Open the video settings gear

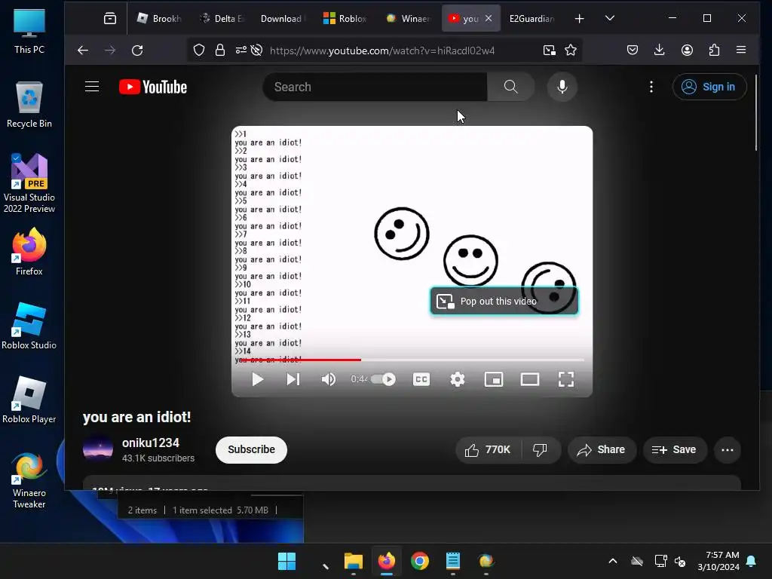point(458,379)
